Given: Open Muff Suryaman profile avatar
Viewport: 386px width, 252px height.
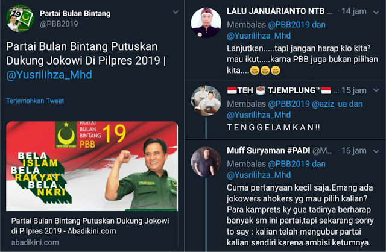Looking at the screenshot, I should pos(206,162).
